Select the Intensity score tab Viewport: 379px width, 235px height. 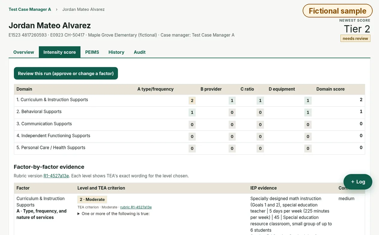tap(59, 52)
